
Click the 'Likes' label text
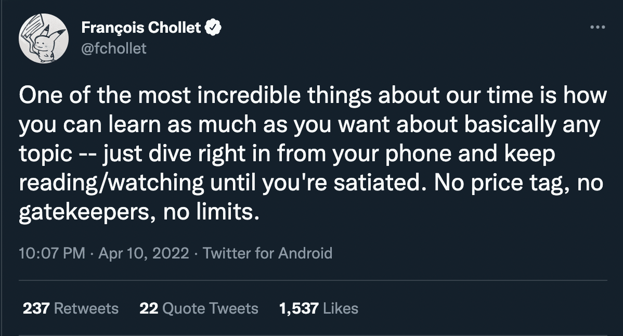pyautogui.click(x=341, y=308)
